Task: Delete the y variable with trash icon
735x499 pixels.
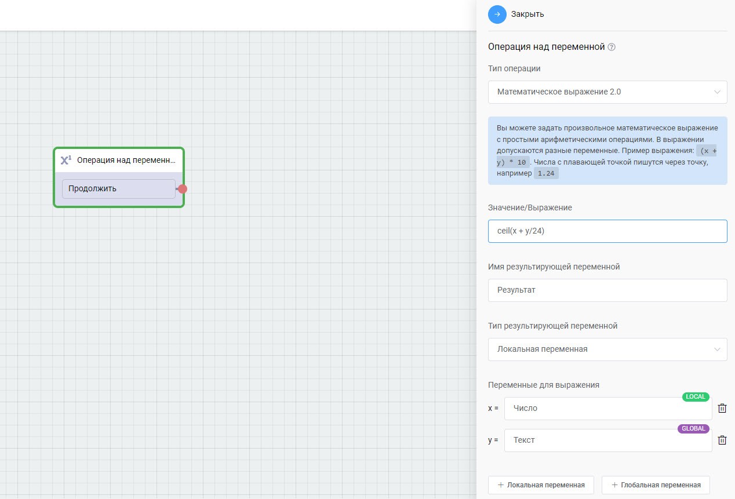Action: pyautogui.click(x=722, y=440)
